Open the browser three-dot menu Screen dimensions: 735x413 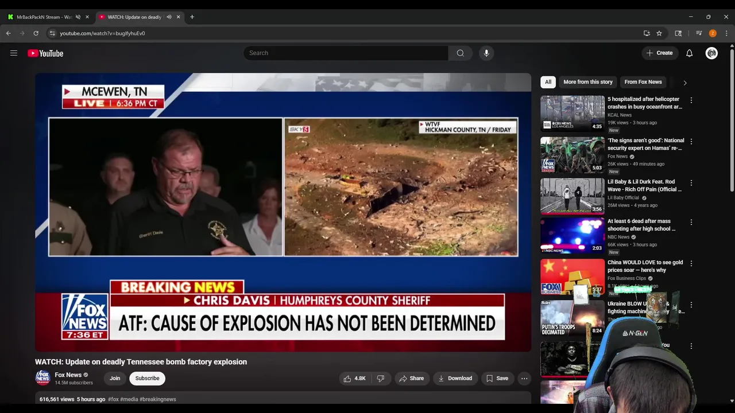[x=726, y=33]
